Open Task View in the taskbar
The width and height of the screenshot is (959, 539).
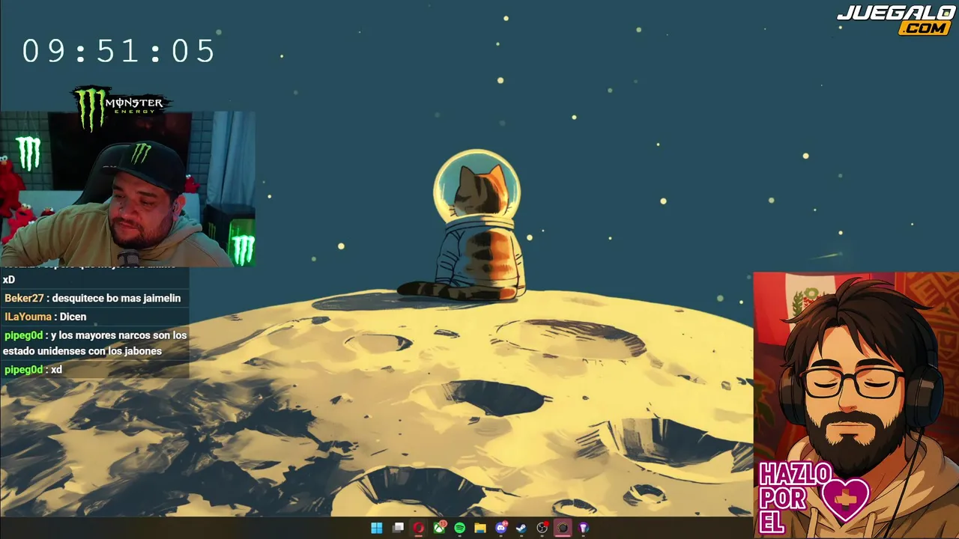tap(399, 528)
